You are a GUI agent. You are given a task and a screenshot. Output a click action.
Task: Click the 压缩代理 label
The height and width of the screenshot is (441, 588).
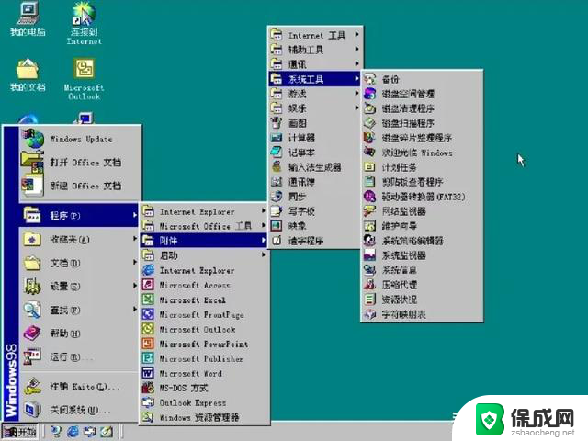(399, 285)
